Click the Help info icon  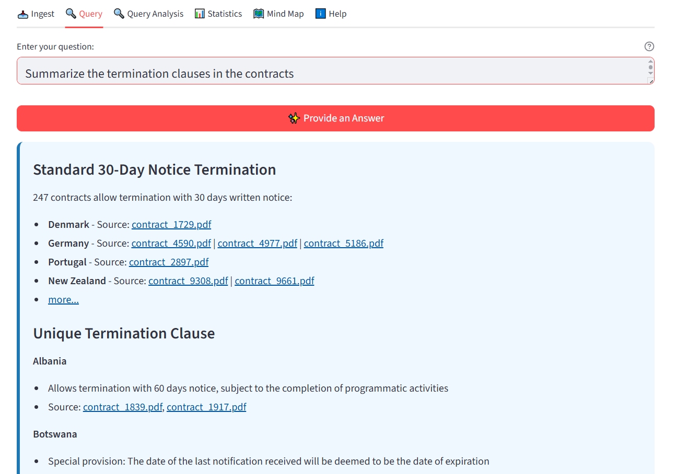tap(320, 13)
